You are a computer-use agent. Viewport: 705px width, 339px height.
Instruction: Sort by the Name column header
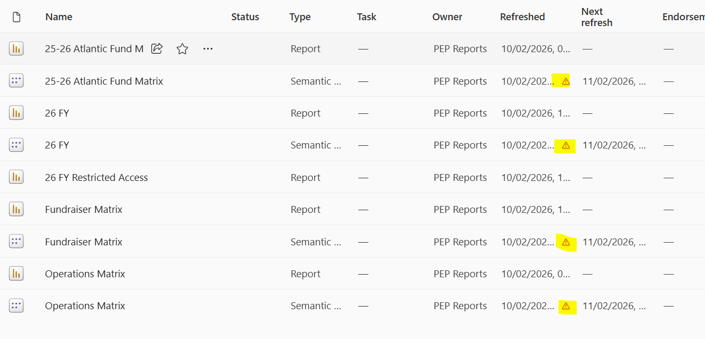(x=59, y=17)
